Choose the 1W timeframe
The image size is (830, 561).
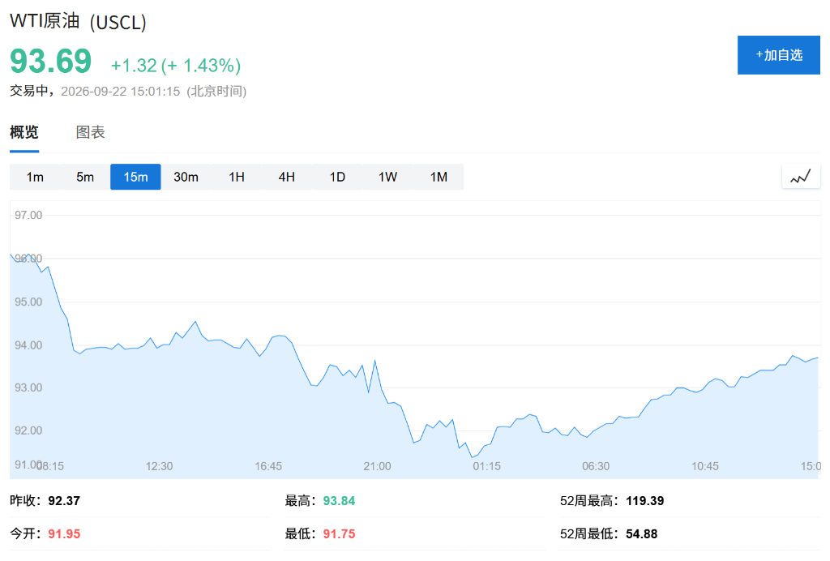[x=387, y=177]
